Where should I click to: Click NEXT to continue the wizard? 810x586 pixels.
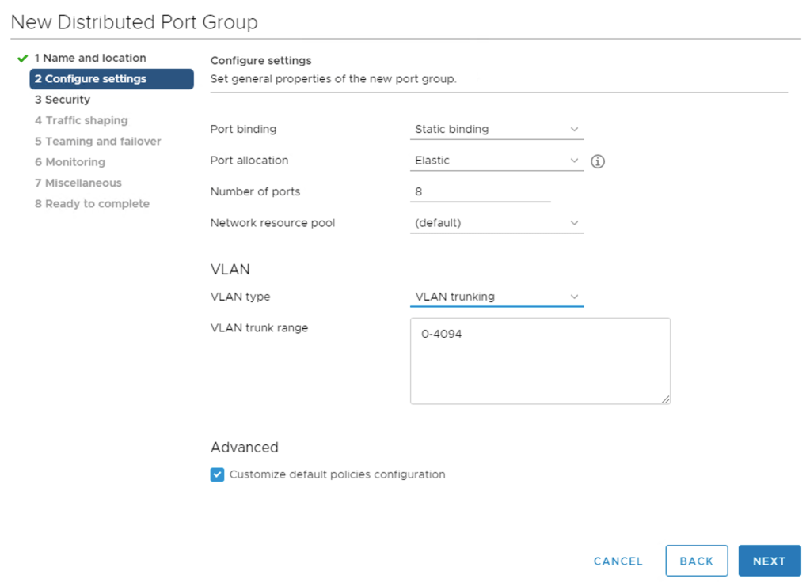769,561
